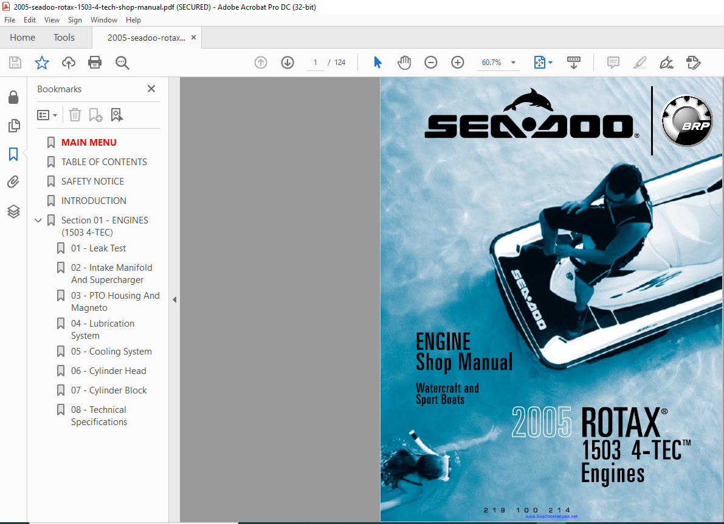This screenshot has width=724, height=524.
Task: Open dropdown arrow beside fit page icon
Action: pyautogui.click(x=550, y=63)
